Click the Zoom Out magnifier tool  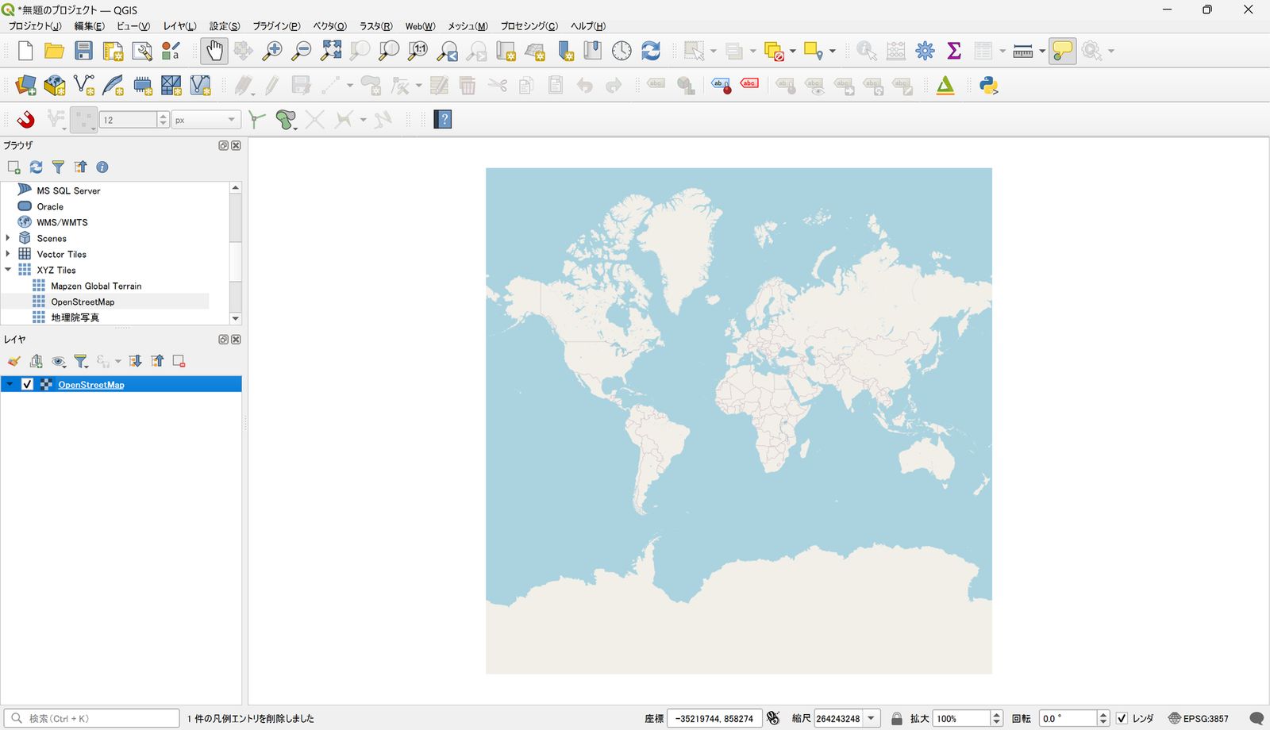[302, 51]
